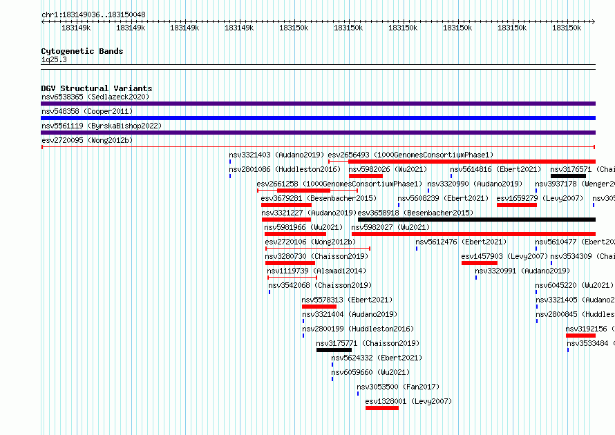Click esv1328001 (Levy2007) label
The image size is (615, 435).
(x=408, y=401)
